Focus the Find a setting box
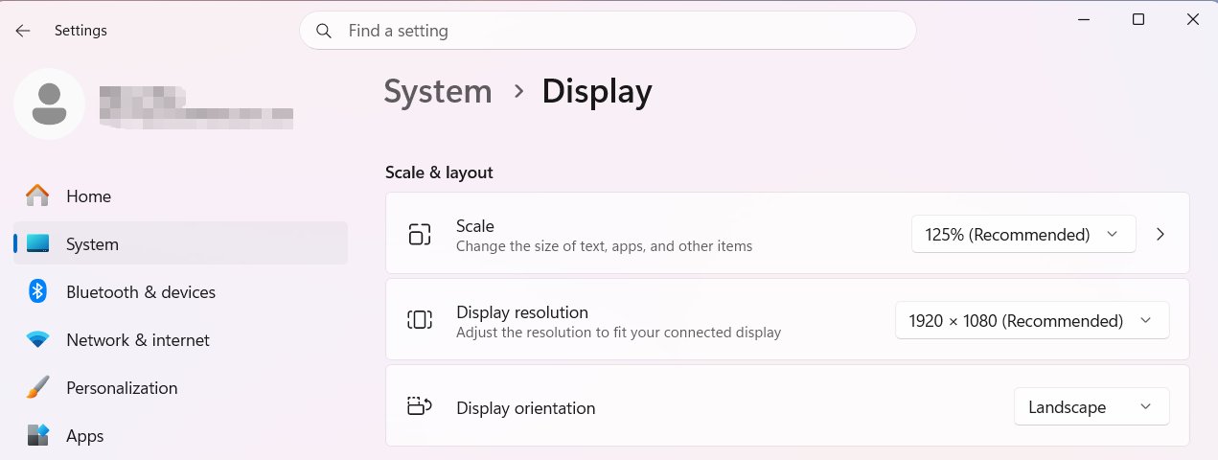 point(608,31)
